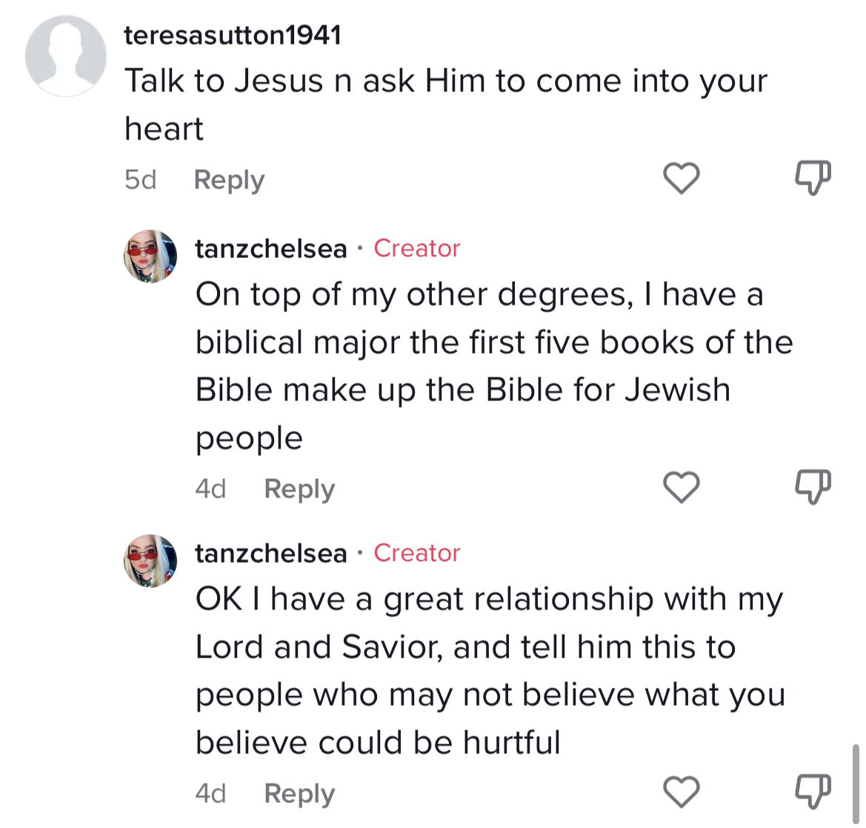This screenshot has height=828, width=866.
Task: Open the teresasutton1941 username profile link
Action: pyautogui.click(x=233, y=36)
